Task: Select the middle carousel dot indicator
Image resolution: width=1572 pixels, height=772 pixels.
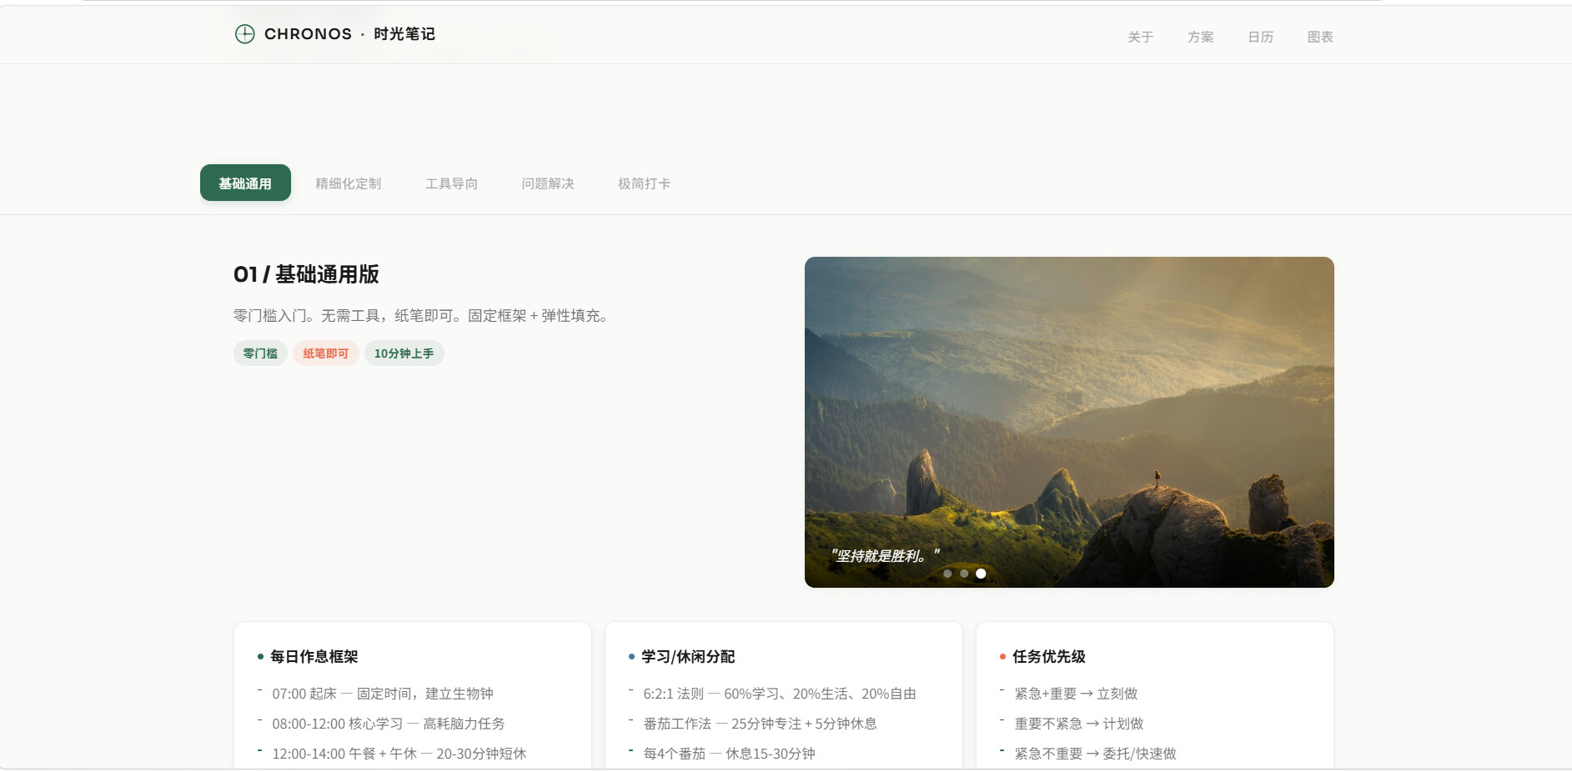Action: [964, 574]
